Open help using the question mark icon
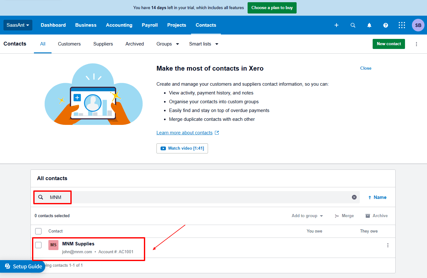Viewport: 427px width, 278px height. coord(386,25)
